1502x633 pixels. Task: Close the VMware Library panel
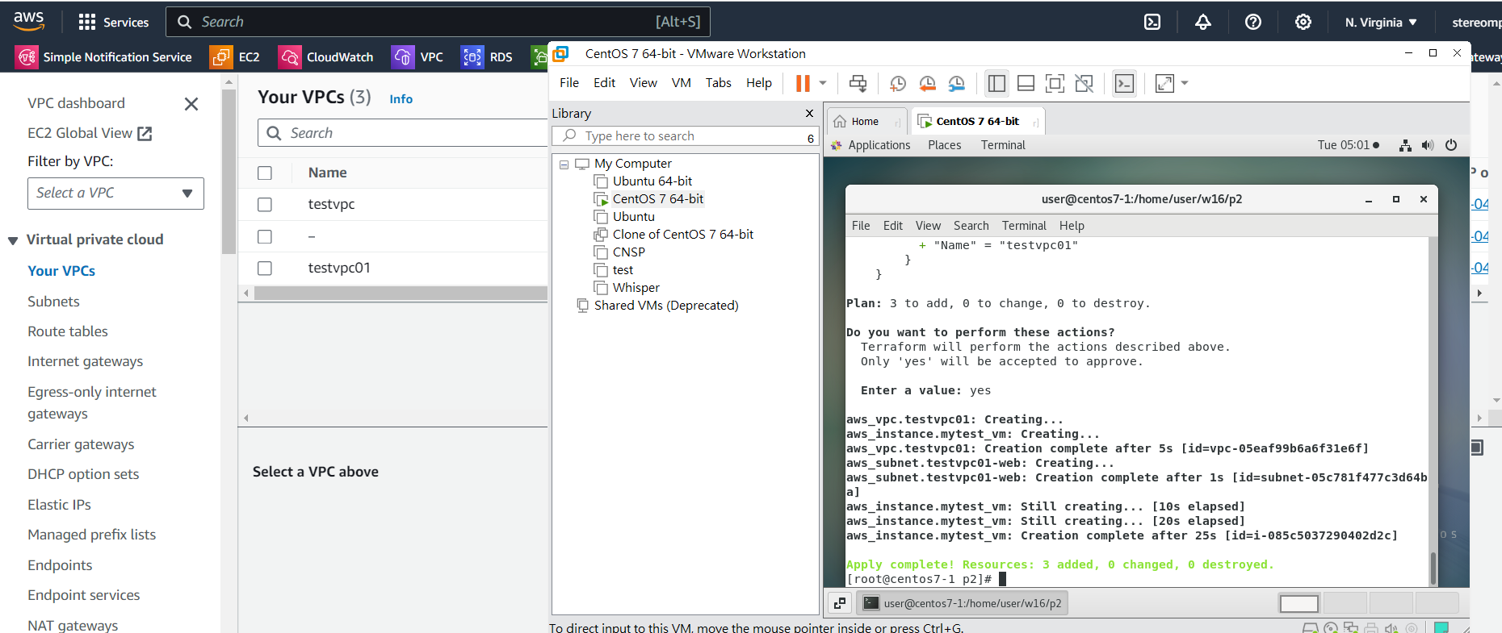(809, 114)
